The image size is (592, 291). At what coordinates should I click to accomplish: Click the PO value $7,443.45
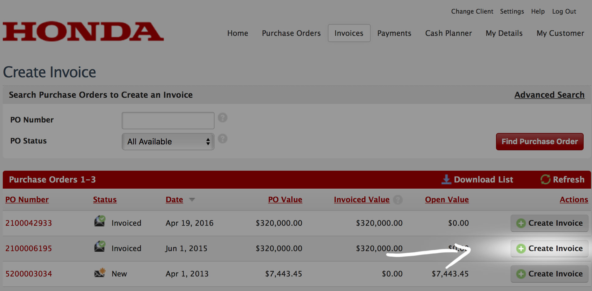(283, 274)
